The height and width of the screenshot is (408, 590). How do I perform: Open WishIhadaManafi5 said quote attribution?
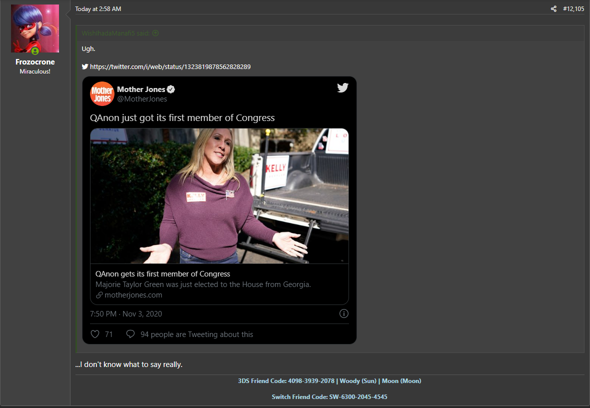(115, 33)
